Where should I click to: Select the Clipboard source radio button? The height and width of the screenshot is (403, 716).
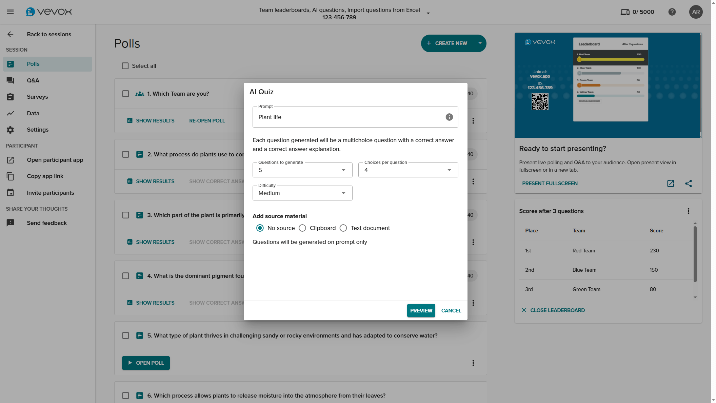302,228
